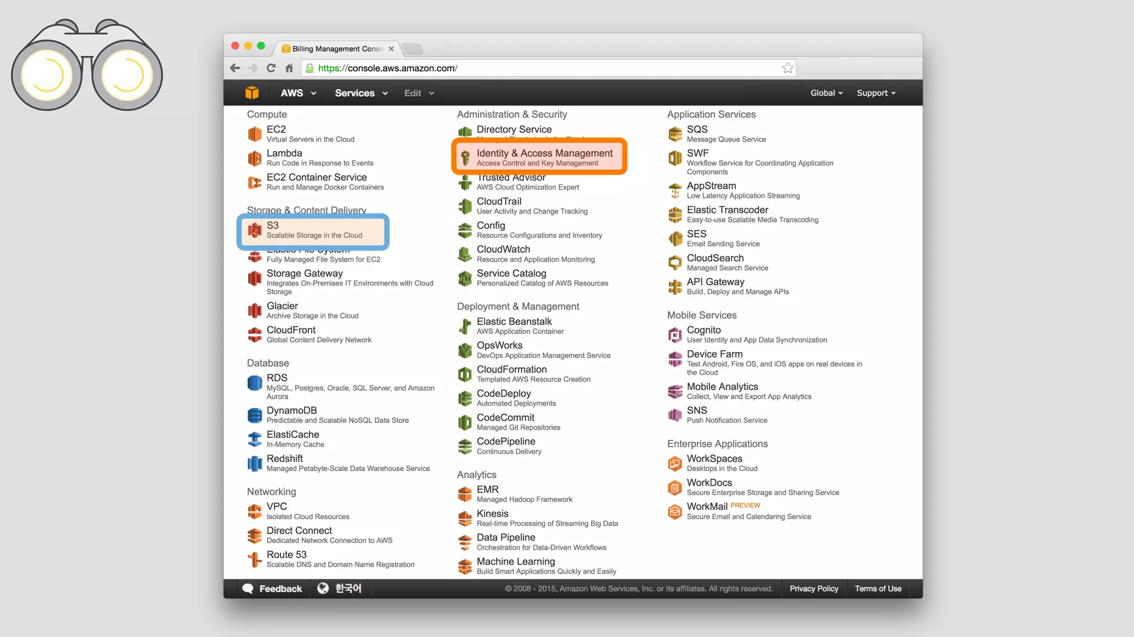Click the EC2 service icon
This screenshot has width=1134, height=637.
[254, 134]
